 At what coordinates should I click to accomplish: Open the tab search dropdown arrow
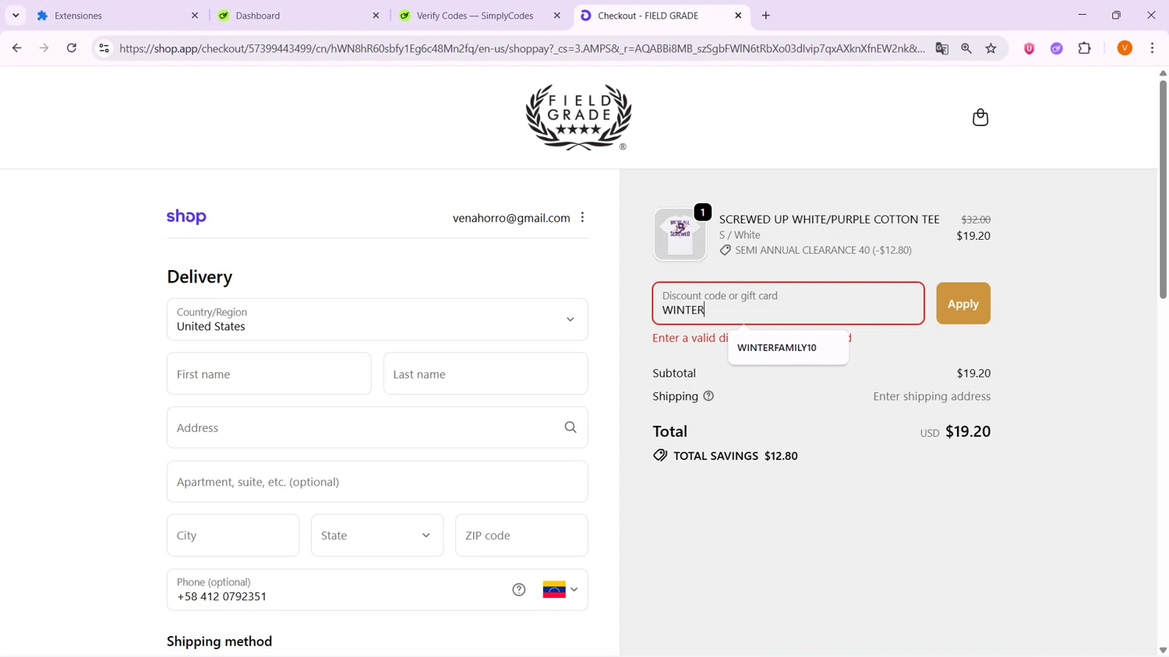[x=16, y=16]
